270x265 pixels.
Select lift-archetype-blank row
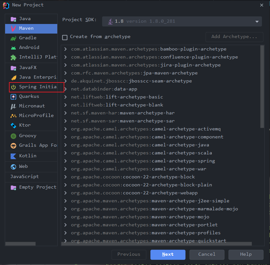[161, 105]
